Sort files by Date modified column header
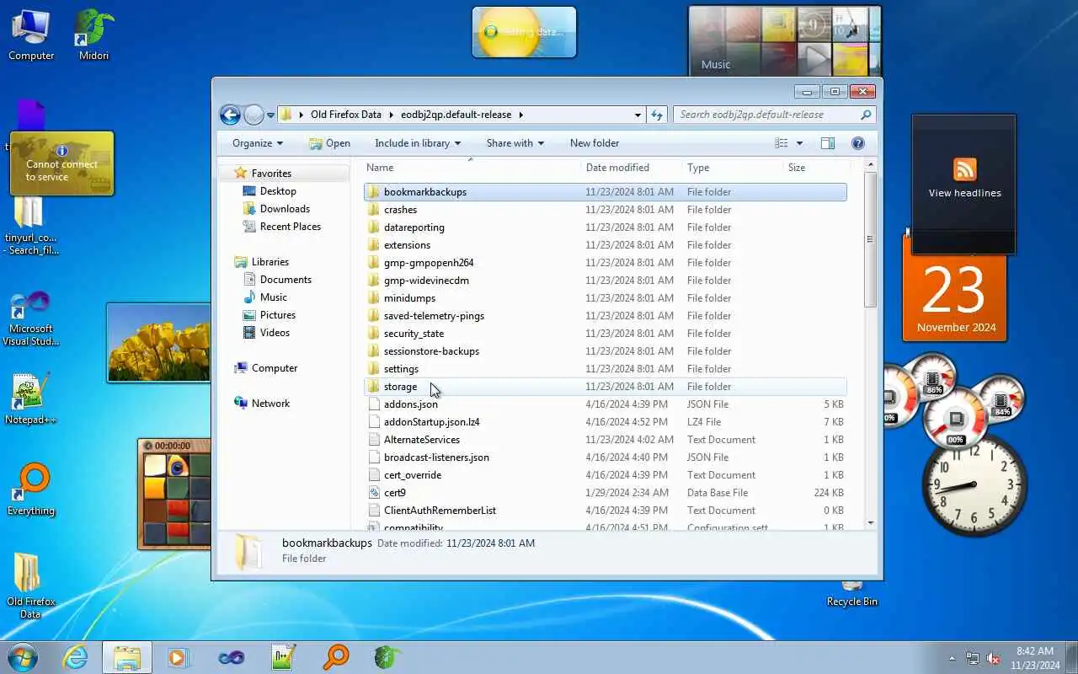 coord(631,168)
